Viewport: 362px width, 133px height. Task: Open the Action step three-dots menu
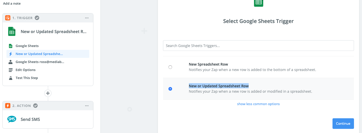pyautogui.click(x=87, y=106)
